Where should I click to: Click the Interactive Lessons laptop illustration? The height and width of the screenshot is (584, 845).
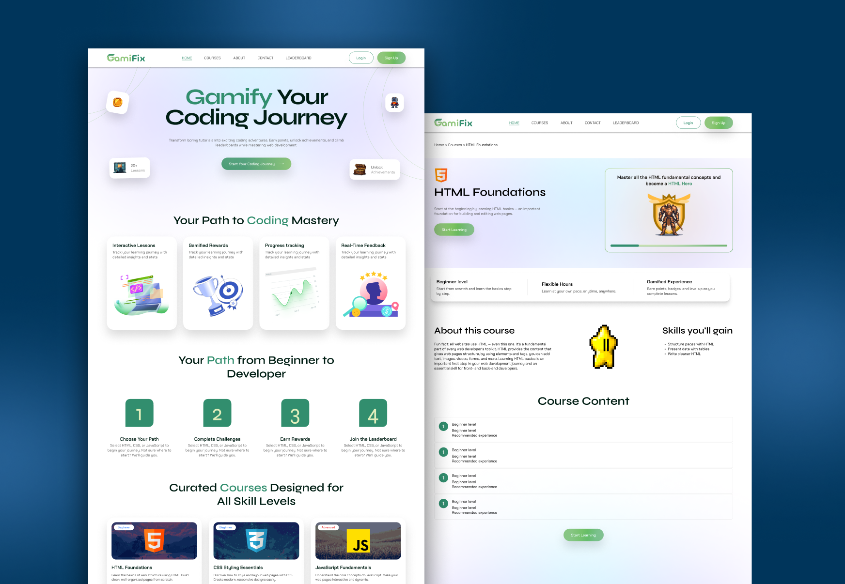(141, 295)
